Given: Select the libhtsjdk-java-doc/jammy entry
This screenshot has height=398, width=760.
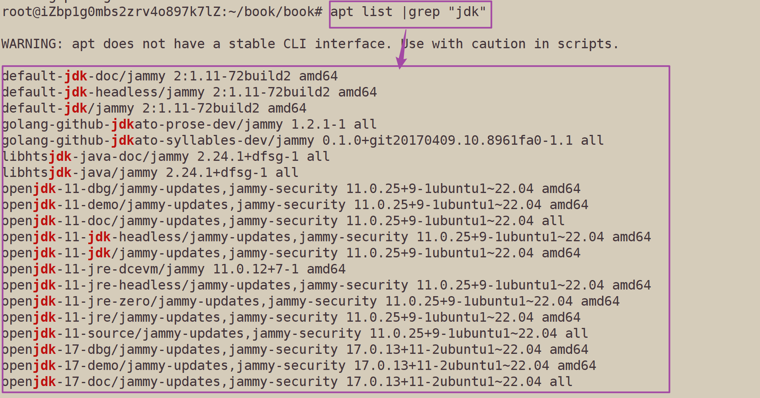Looking at the screenshot, I should pos(166,157).
